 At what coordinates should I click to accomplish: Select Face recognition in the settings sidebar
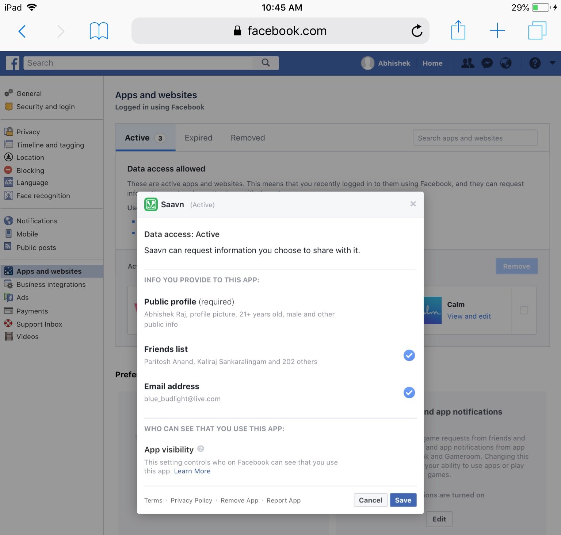pos(43,196)
